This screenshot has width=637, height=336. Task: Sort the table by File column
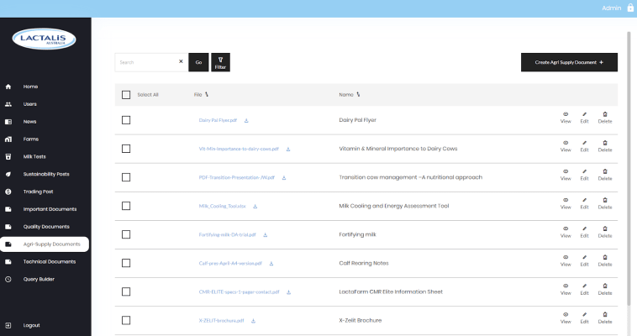[207, 94]
